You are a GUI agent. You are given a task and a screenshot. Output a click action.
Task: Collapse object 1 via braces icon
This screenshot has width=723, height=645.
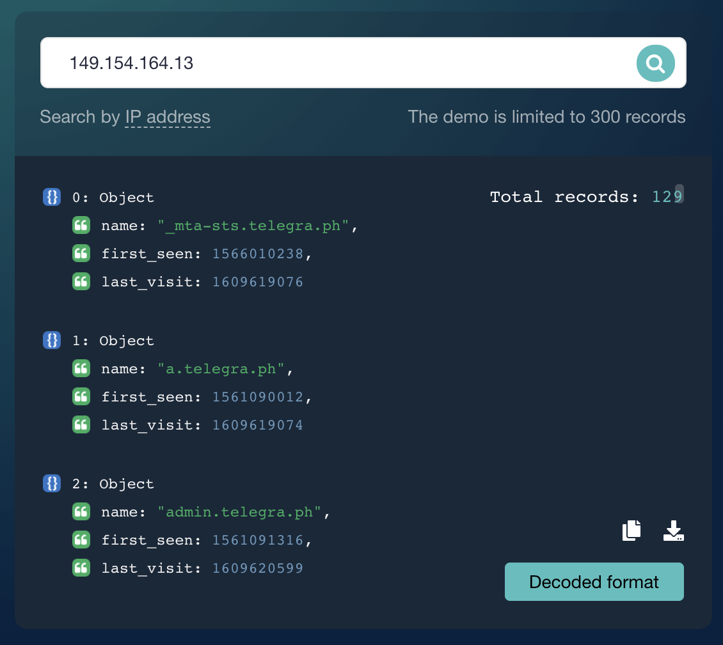(52, 341)
